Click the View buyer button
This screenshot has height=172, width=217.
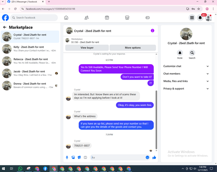pyautogui.click(x=87, y=48)
